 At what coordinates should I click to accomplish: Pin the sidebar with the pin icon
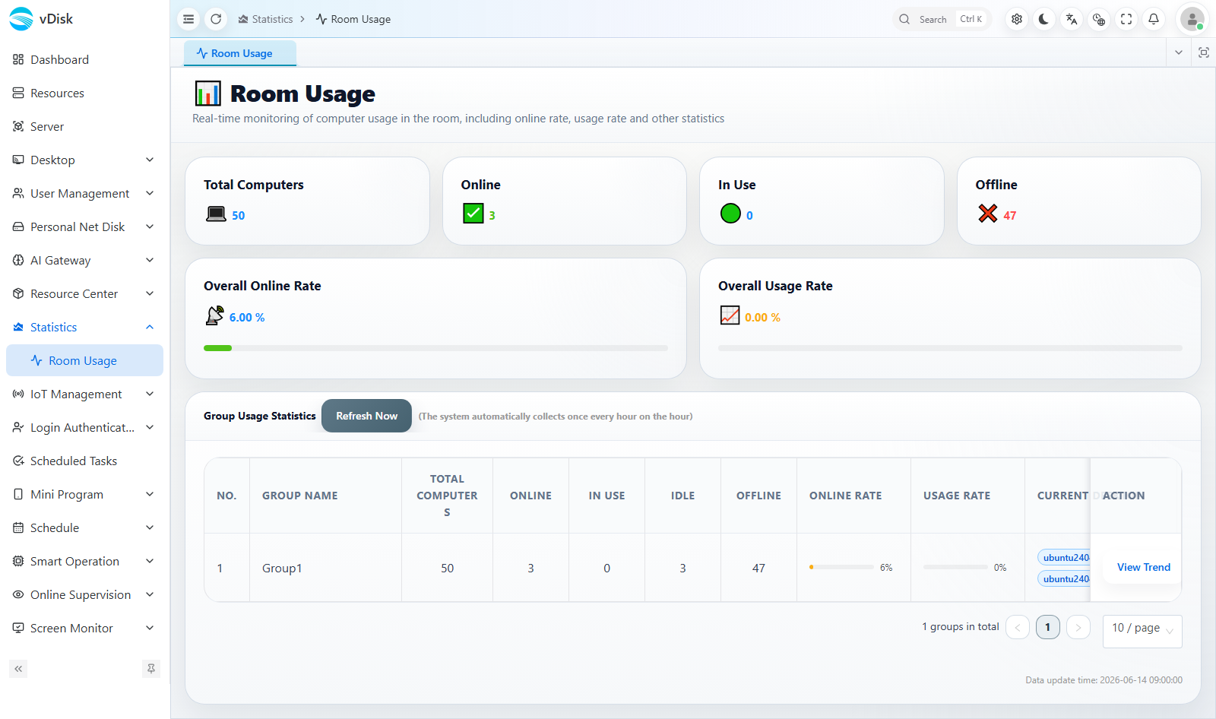click(x=151, y=669)
